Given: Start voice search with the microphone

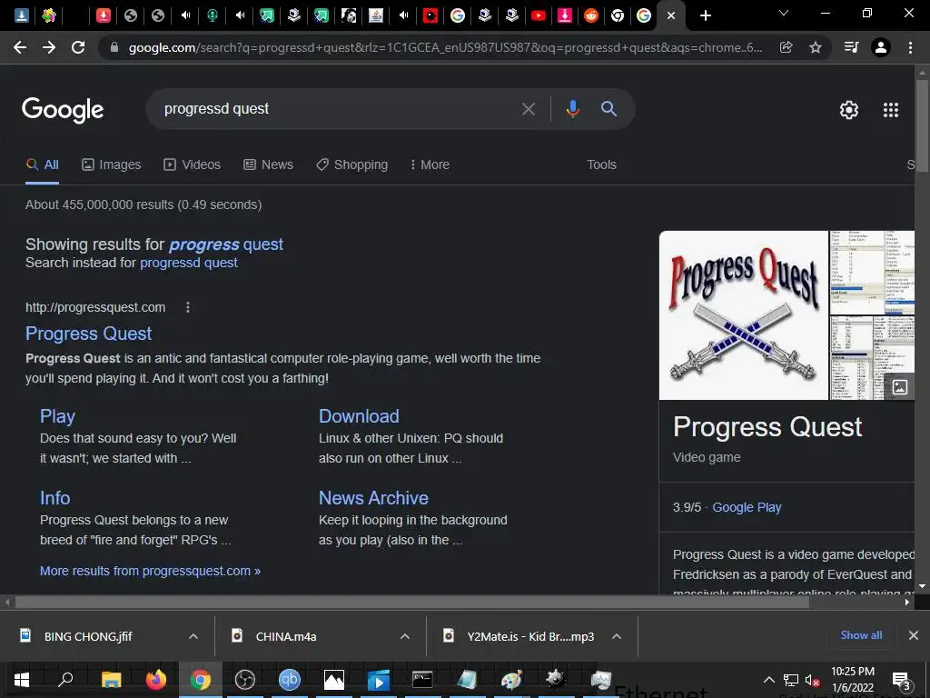Looking at the screenshot, I should point(572,109).
